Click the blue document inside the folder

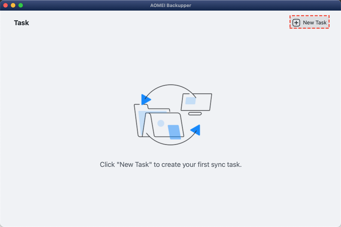[x=174, y=132]
